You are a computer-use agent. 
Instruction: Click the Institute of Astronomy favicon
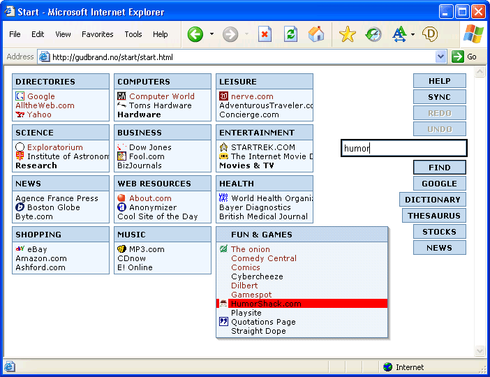tap(20, 156)
